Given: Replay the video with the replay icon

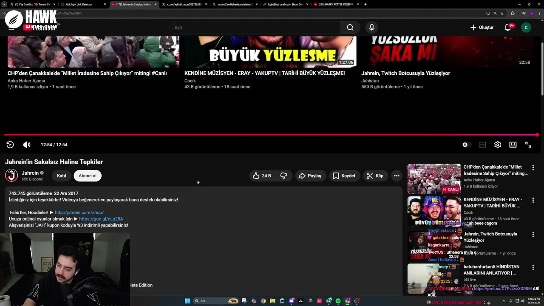Looking at the screenshot, I should coord(10,144).
